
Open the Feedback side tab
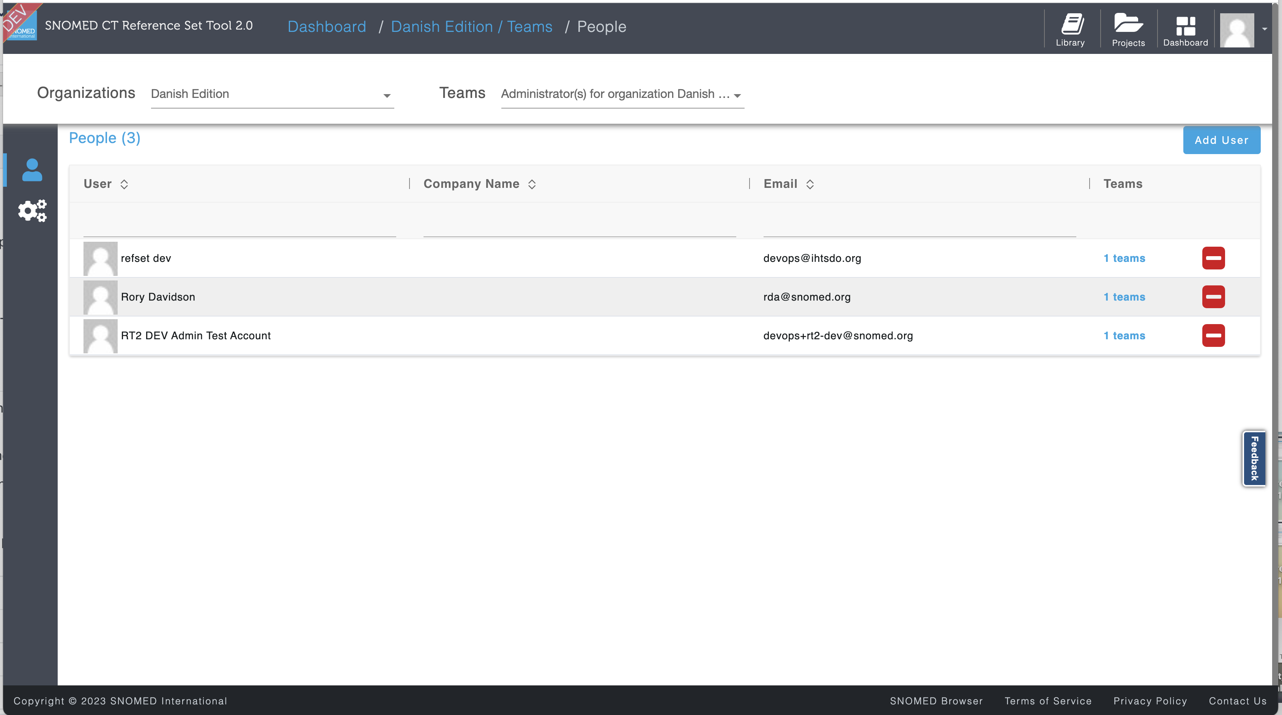click(1254, 458)
